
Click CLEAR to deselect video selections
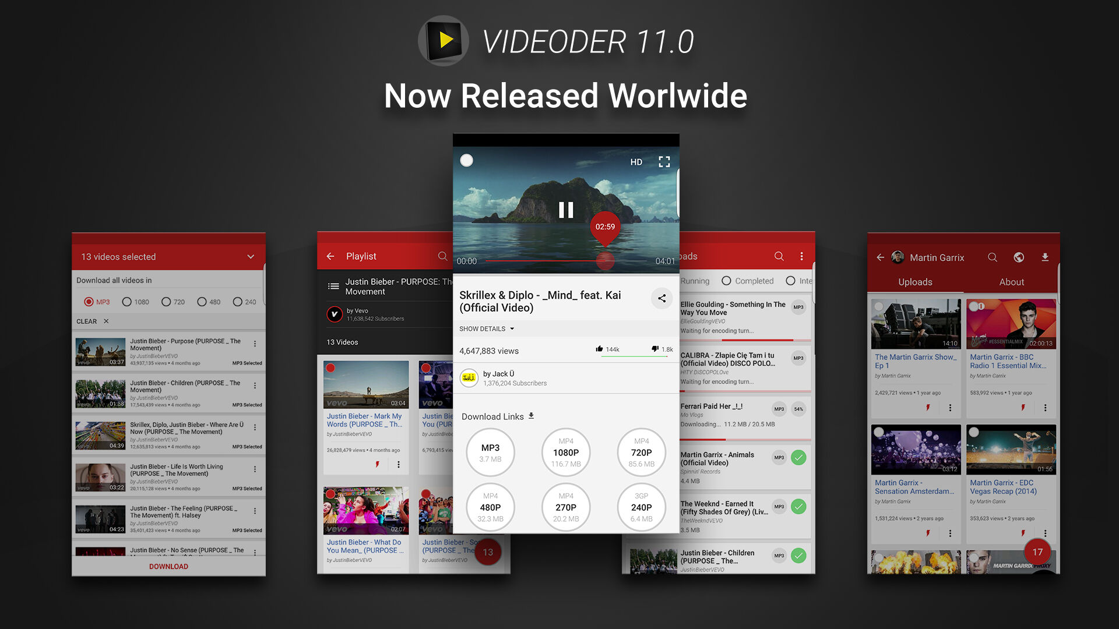click(x=87, y=321)
